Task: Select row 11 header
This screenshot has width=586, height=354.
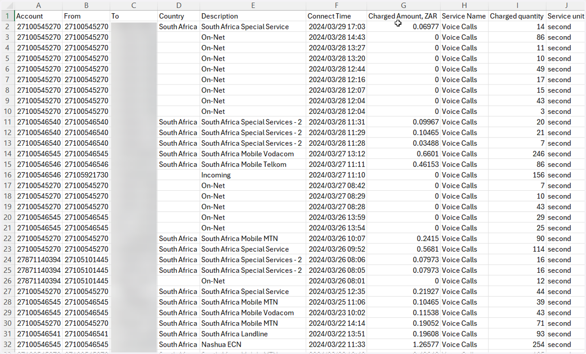Action: pyautogui.click(x=7, y=122)
